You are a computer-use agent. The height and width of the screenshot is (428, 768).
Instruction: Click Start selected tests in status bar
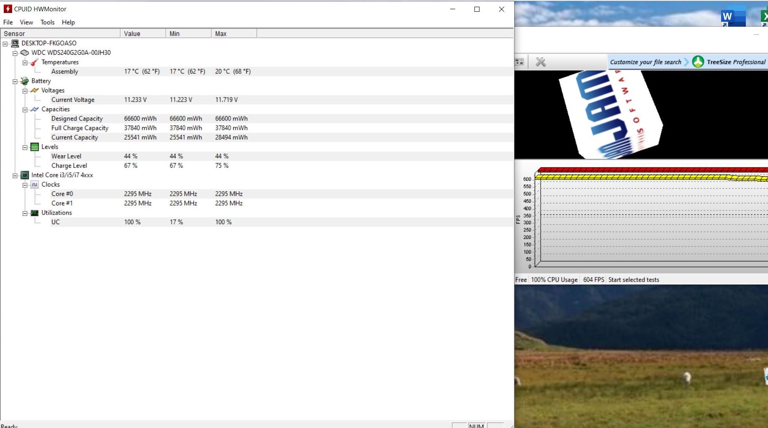coord(633,279)
